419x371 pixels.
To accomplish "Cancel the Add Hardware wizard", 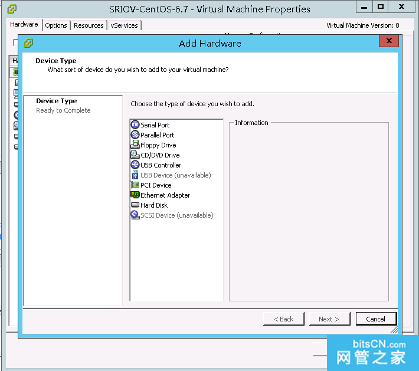I will 376,319.
